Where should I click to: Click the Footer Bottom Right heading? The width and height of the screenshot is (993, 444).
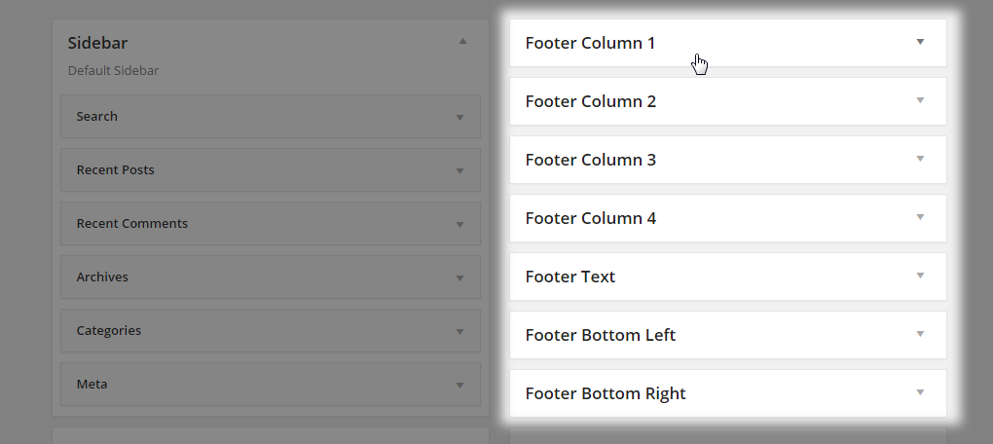pos(605,393)
